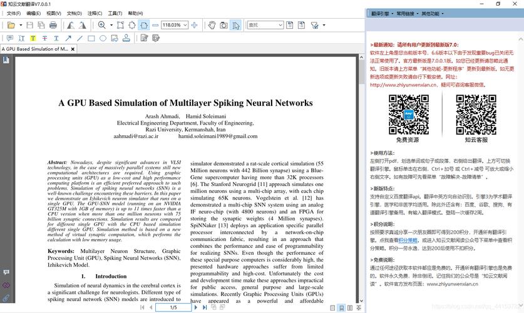This screenshot has height=313, width=524.
Task: Select the text insert caret tool
Action: coord(21,38)
